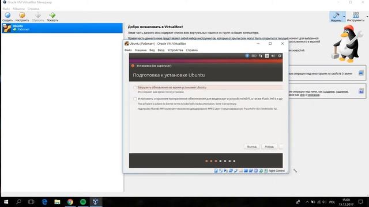Click the accessibility icon in Ubuntu top panel
The image size is (369, 207).
247,56
